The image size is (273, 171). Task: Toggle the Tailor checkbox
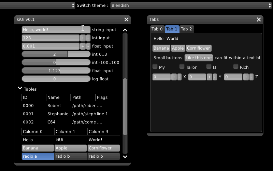(182, 66)
